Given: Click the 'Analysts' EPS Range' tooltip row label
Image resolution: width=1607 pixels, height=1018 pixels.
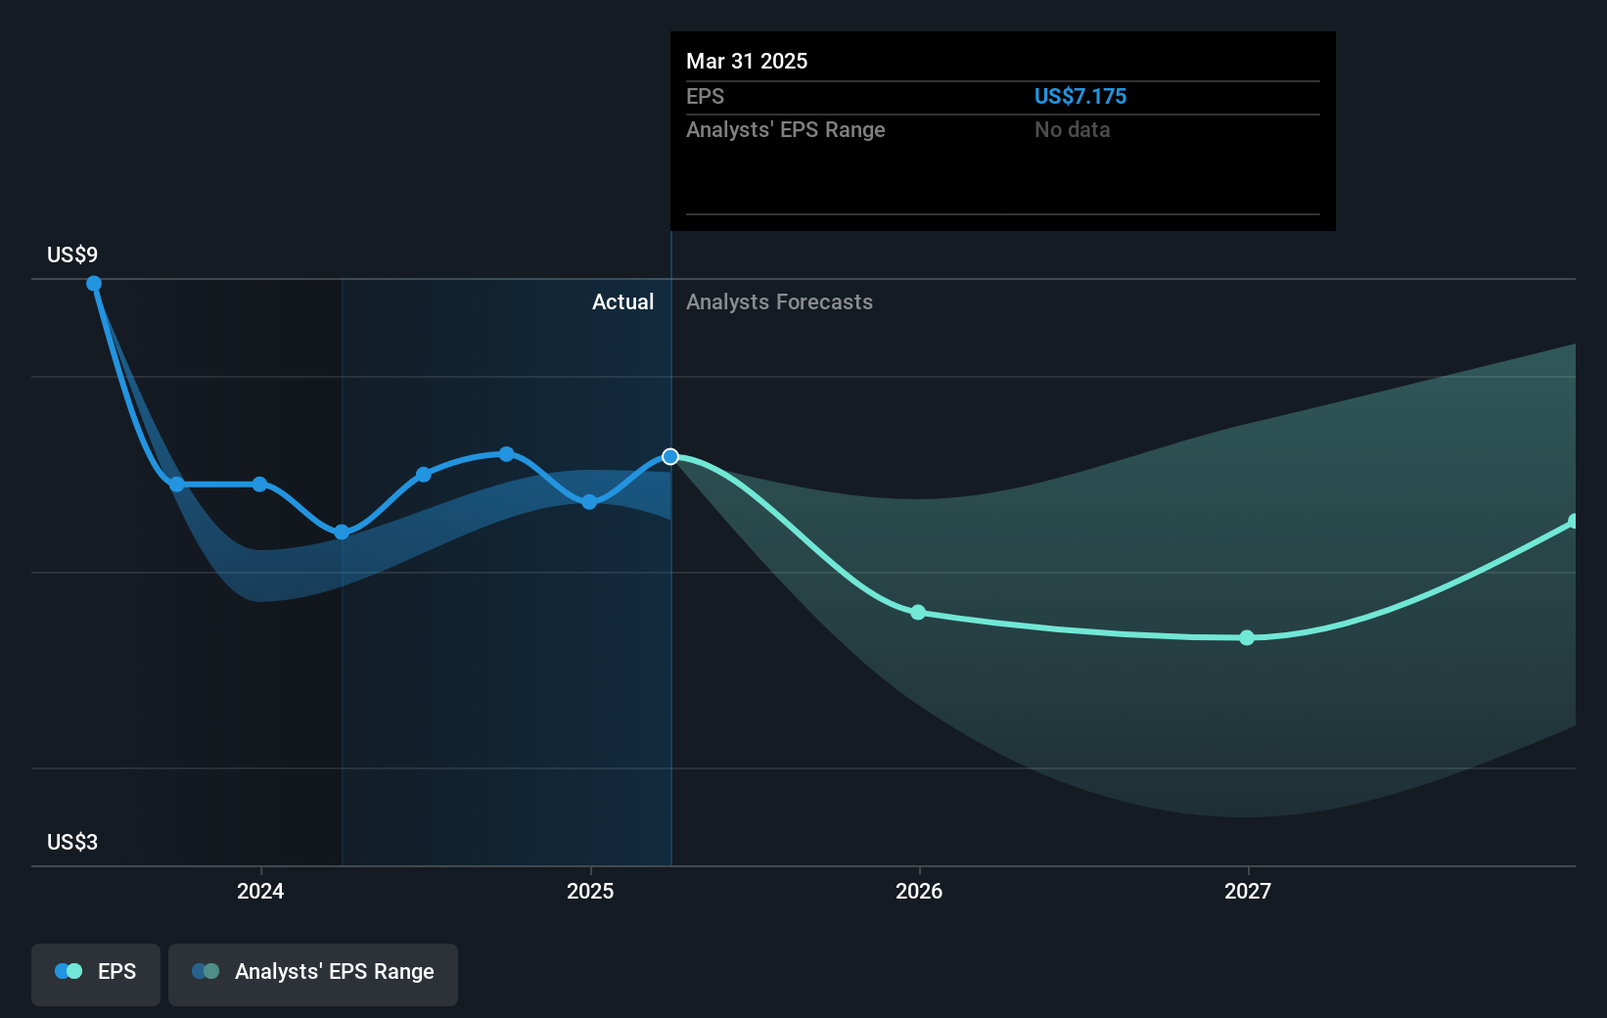Looking at the screenshot, I should pyautogui.click(x=786, y=129).
